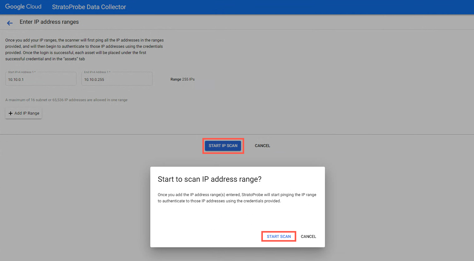Cancel next to START IP SCAN
This screenshot has width=474, height=261.
pos(263,146)
